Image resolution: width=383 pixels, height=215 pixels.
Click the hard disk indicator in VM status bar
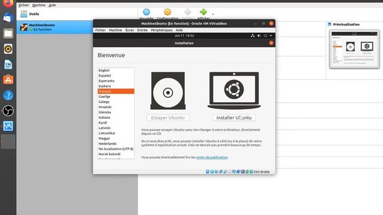(208, 171)
